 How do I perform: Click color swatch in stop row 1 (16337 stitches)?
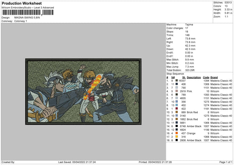click(177, 81)
